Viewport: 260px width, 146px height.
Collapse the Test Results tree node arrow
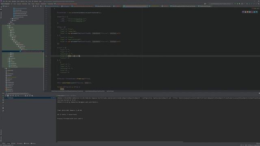point(5,98)
